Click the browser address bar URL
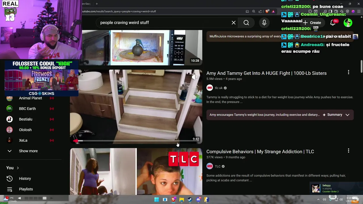The height and width of the screenshot is (204, 363). [x=119, y=11]
